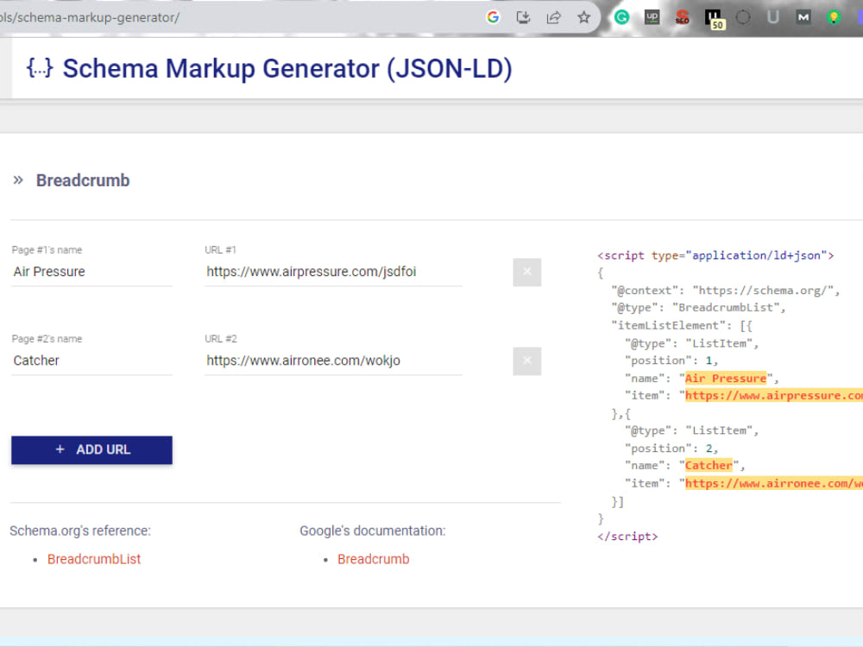Click the URL #1 input field
The image size is (863, 647).
point(333,272)
